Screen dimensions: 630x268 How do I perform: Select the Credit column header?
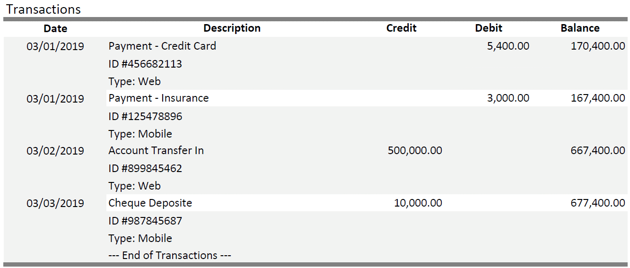click(401, 28)
